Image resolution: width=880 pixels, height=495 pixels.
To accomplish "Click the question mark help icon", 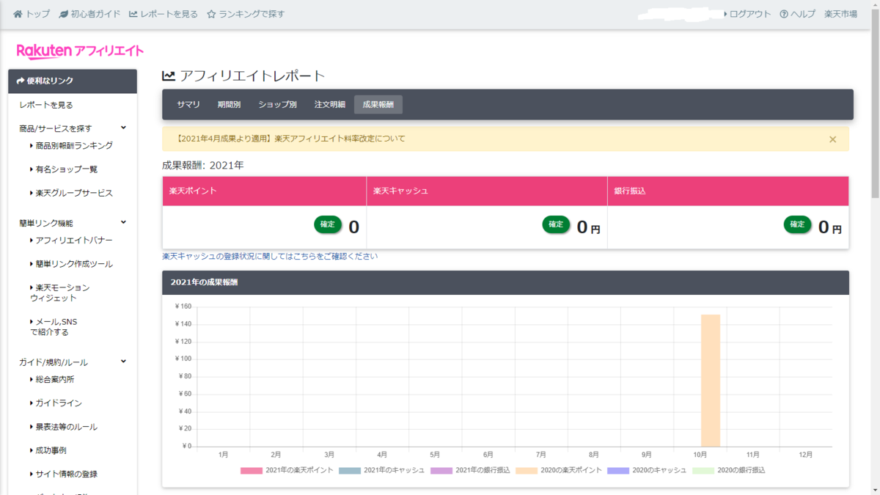I will 784,14.
